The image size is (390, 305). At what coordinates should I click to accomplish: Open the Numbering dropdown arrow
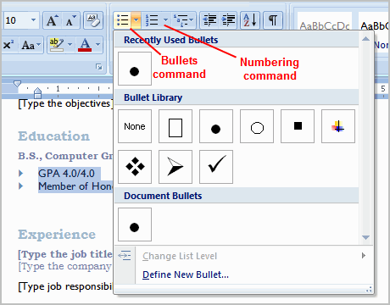point(165,20)
